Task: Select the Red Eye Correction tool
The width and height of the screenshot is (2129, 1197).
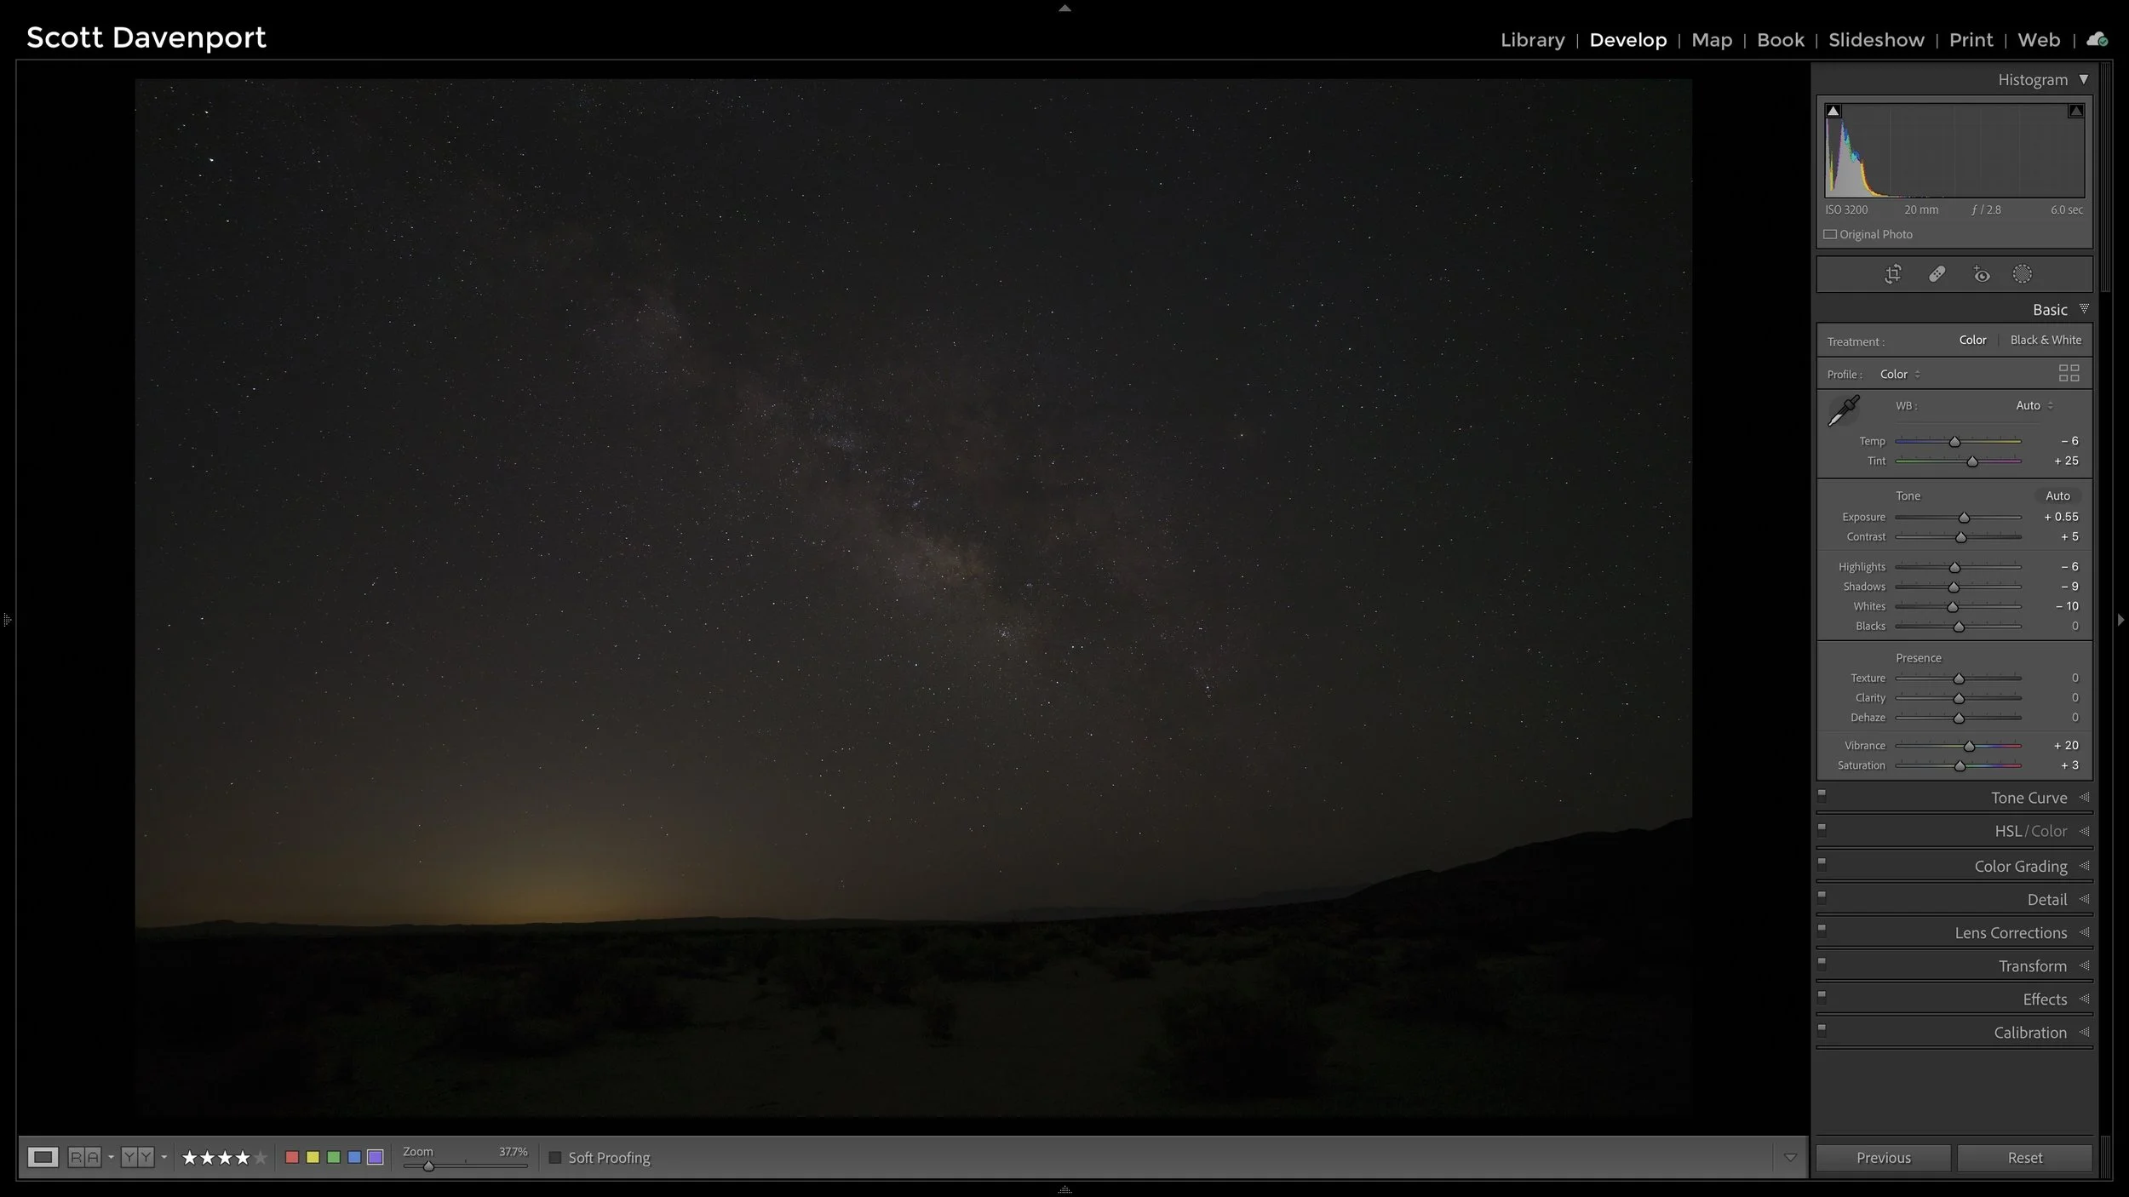Action: click(1982, 273)
